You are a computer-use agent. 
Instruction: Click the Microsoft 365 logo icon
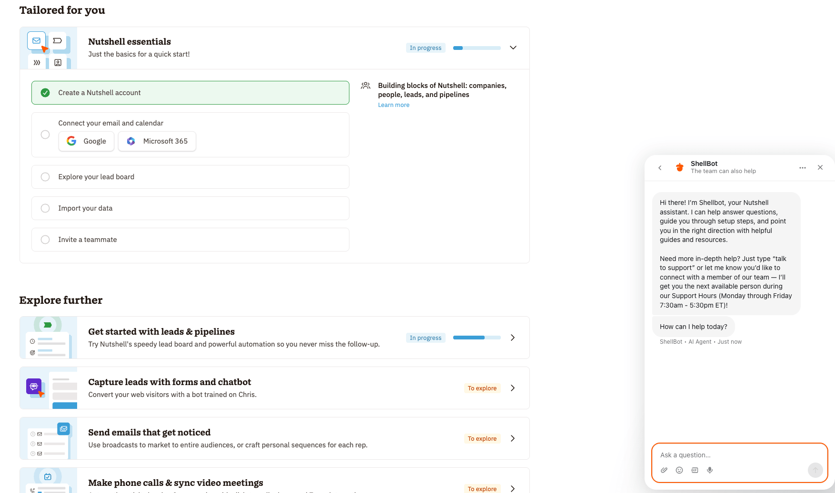point(131,141)
